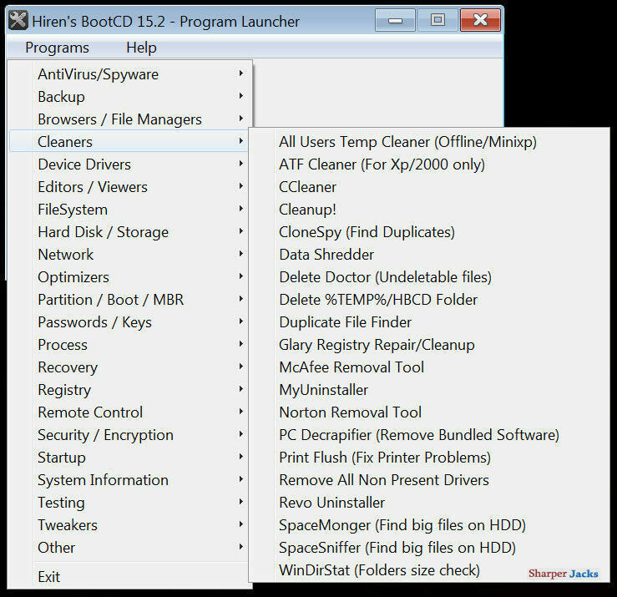Open the Other submenu
The height and width of the screenshot is (597, 617).
tap(129, 548)
